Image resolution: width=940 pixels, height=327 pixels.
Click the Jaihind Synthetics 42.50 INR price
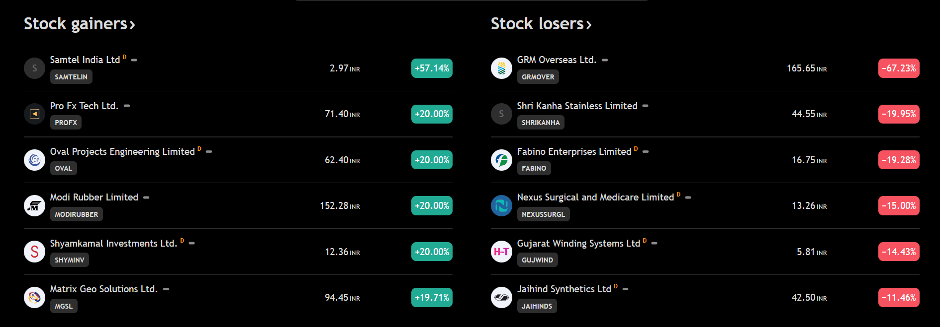click(809, 297)
